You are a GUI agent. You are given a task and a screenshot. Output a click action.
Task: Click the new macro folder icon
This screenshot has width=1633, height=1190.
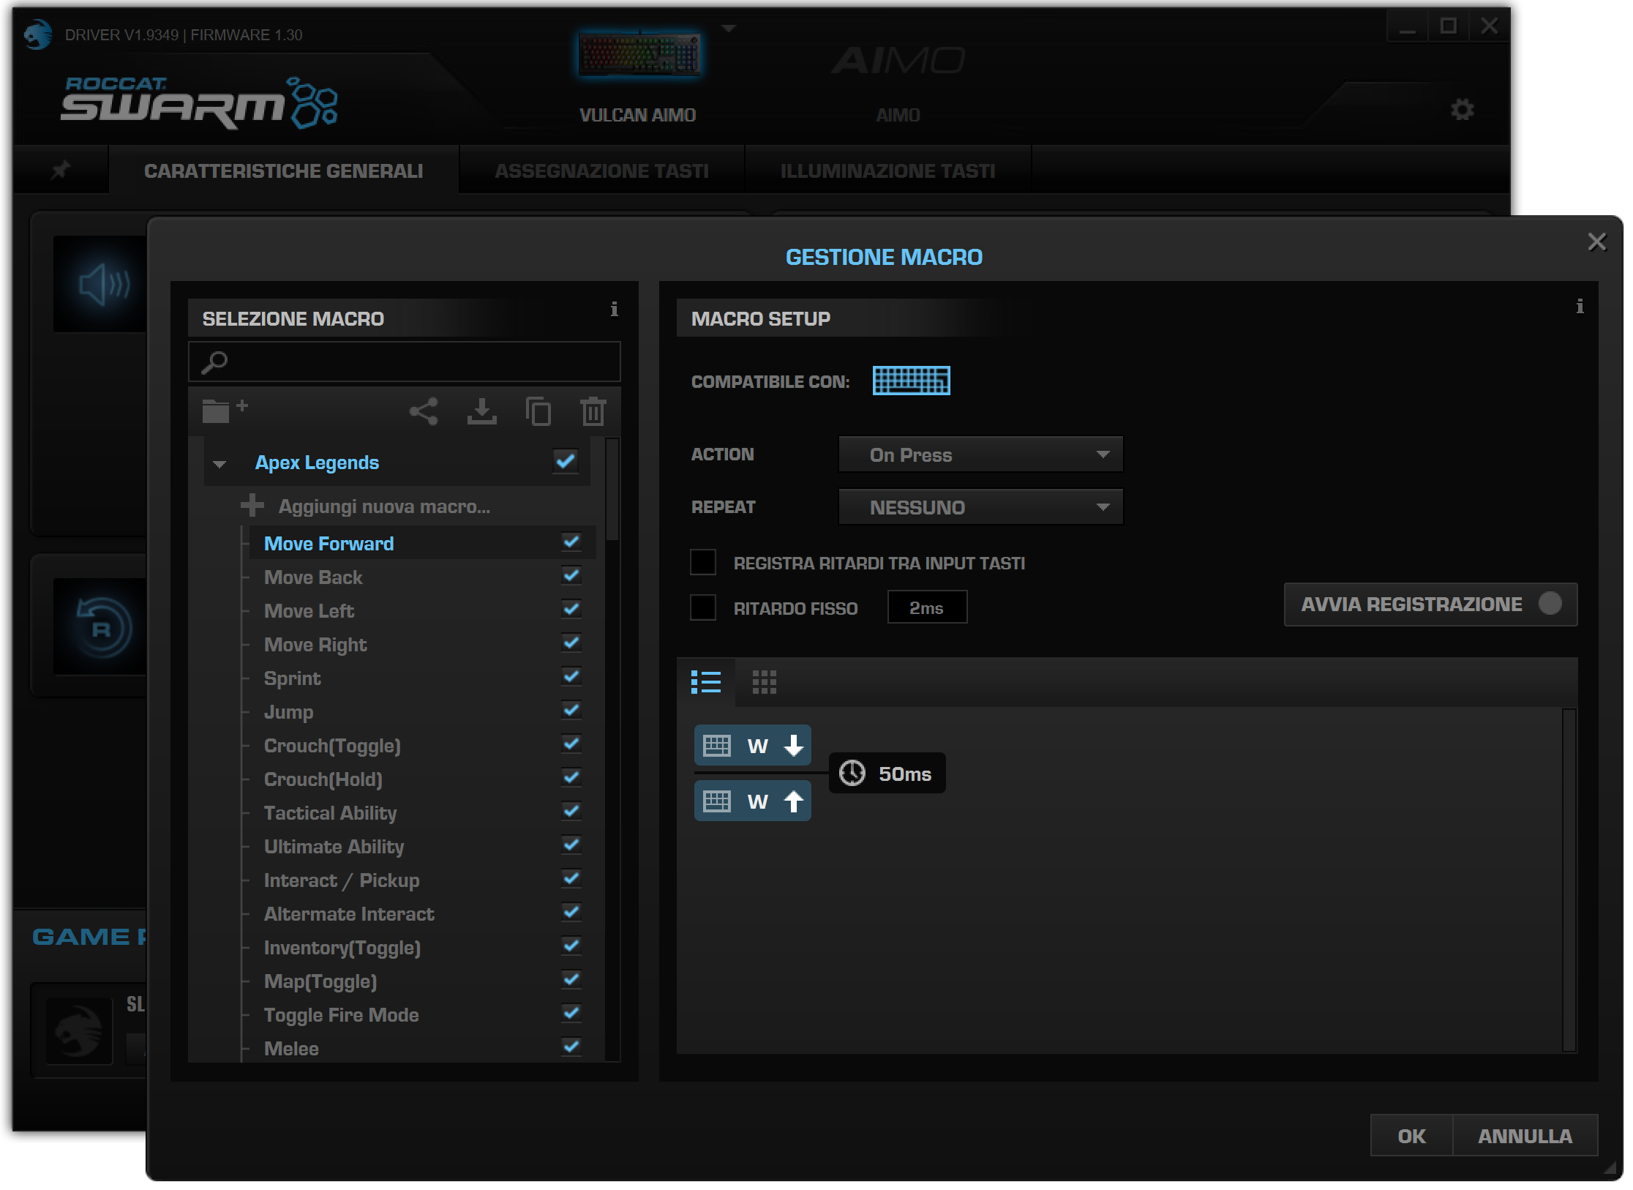(x=225, y=411)
